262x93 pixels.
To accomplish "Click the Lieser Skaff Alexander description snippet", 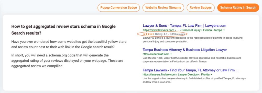I will point(192,60).
